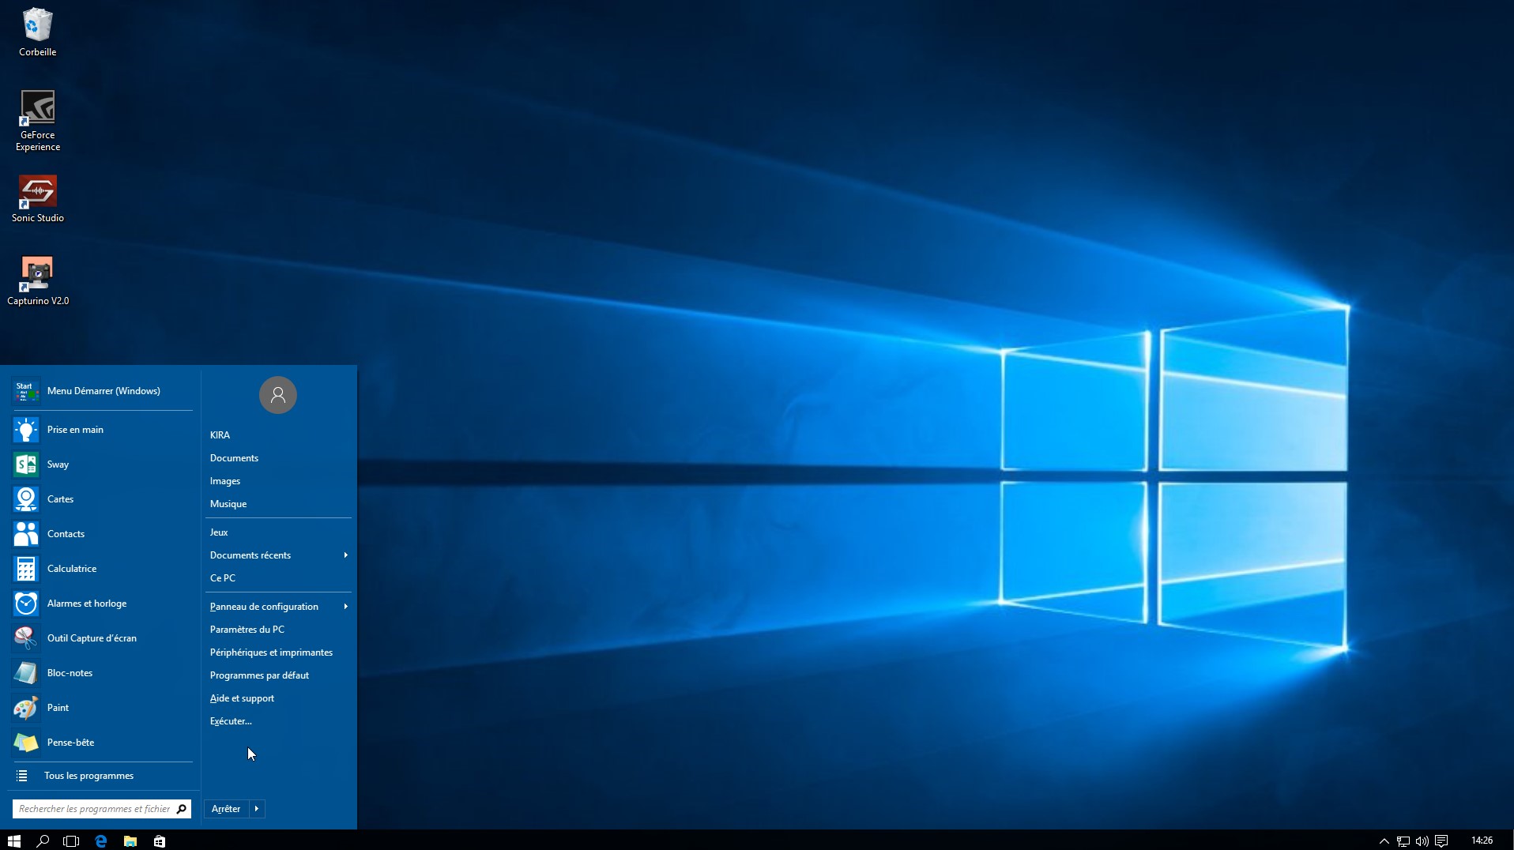Open Cartes app

102,499
